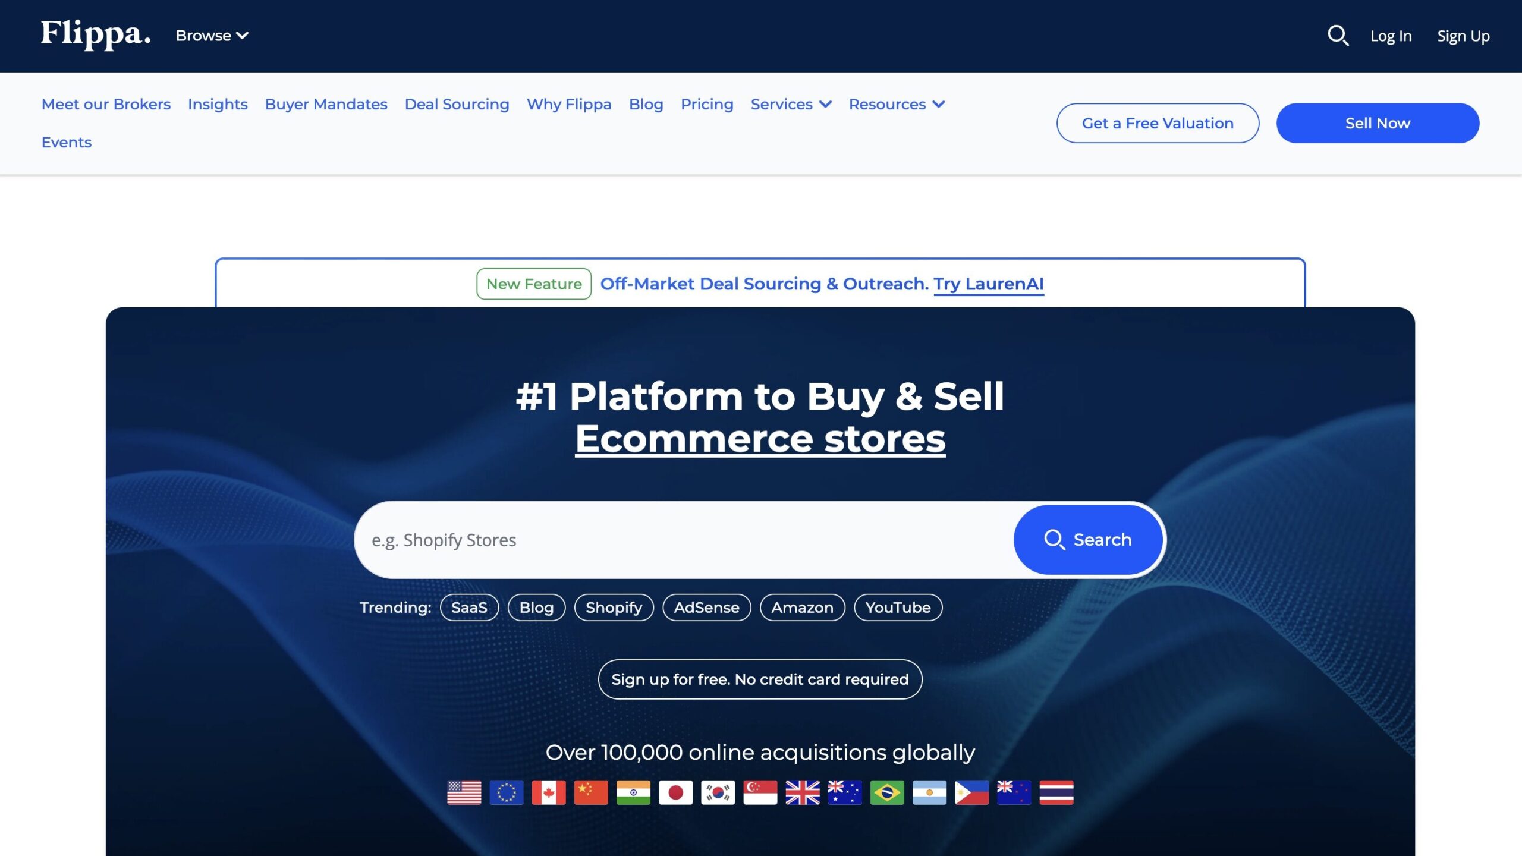Expand the Resources dropdown
The width and height of the screenshot is (1522, 856).
896,104
